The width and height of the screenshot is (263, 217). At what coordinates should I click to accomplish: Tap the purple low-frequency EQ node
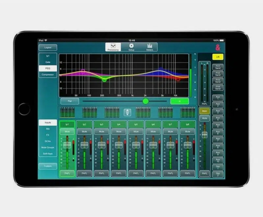(x=83, y=70)
